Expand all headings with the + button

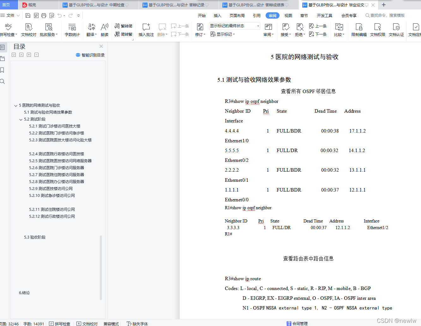(x=29, y=55)
